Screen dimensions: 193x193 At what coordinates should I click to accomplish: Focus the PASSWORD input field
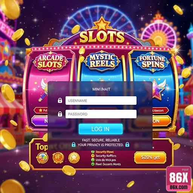pyautogui.click(x=101, y=114)
